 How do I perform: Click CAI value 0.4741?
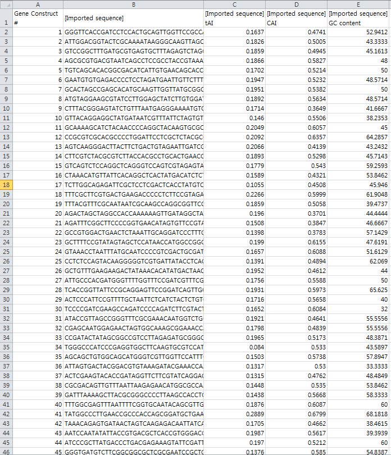point(297,32)
